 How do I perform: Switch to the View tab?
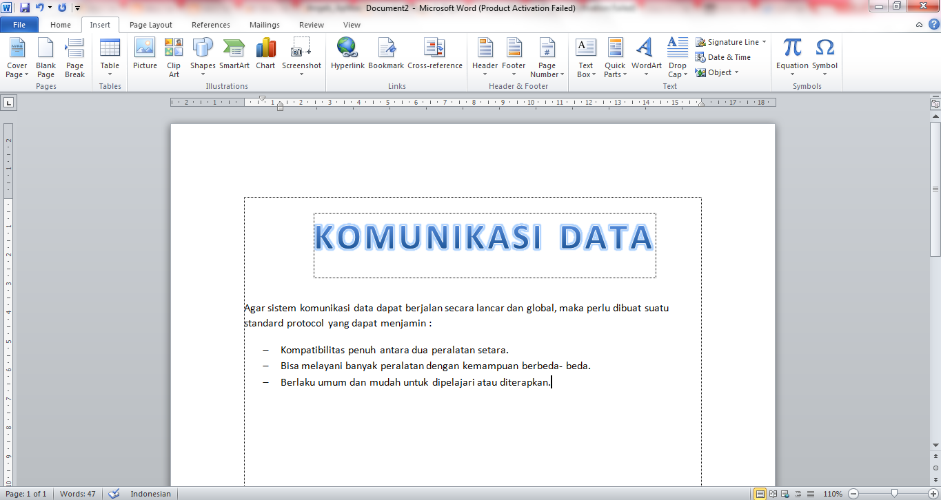[x=352, y=25]
